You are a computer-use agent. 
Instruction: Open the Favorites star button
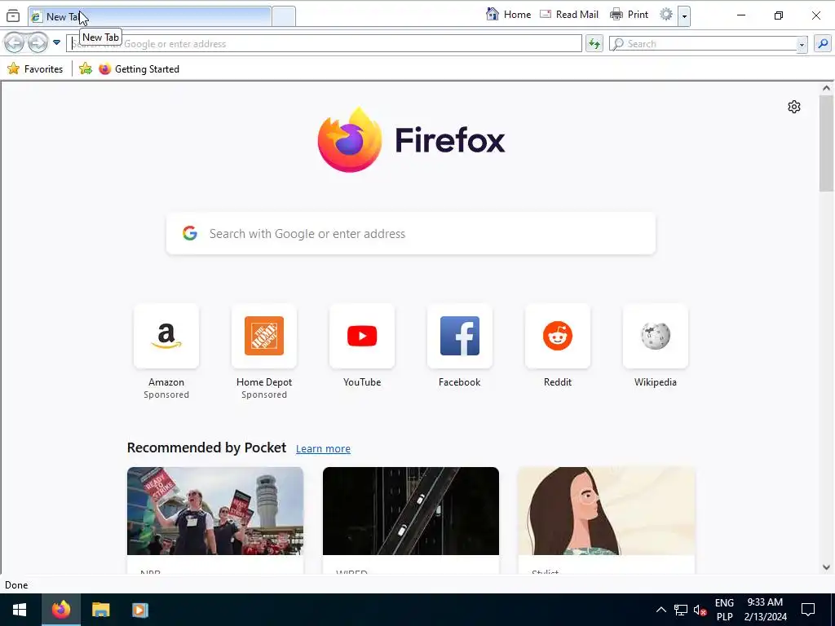tap(35, 68)
